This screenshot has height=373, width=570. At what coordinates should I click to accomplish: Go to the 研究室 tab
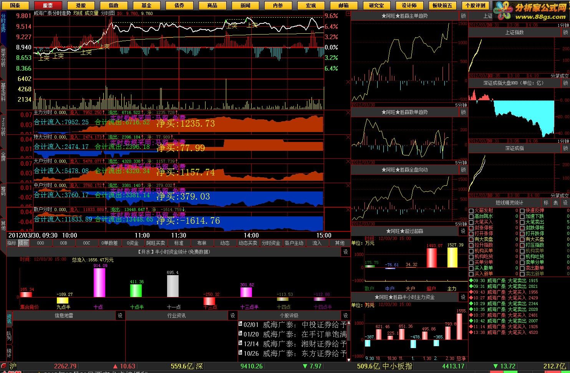click(376, 5)
